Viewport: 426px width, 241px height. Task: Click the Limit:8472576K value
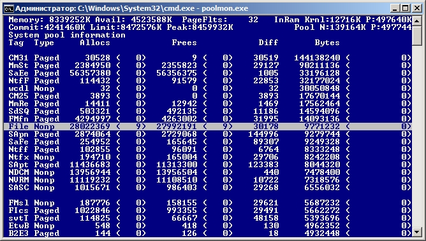pyautogui.click(x=126, y=27)
